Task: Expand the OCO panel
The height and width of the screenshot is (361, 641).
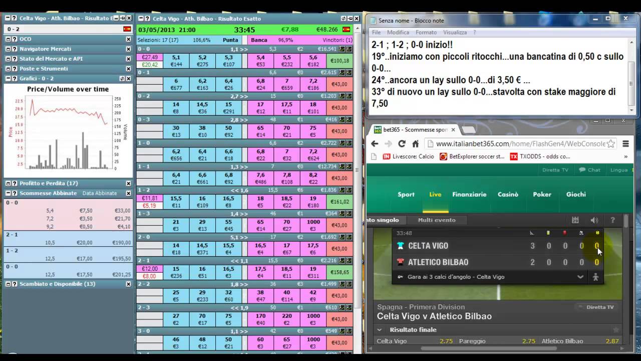Action: click(9, 39)
